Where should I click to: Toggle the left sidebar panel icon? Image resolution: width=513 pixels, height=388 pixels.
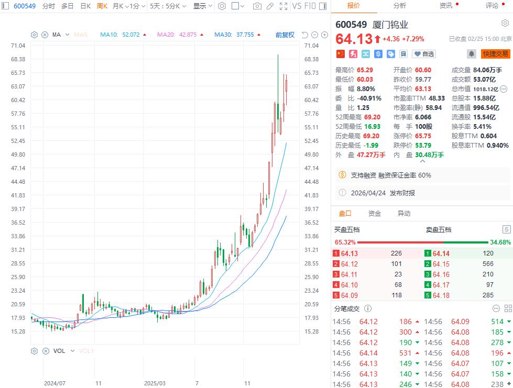[5, 6]
